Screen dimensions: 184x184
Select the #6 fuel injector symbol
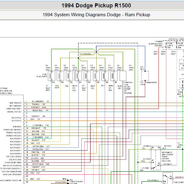(114, 76)
